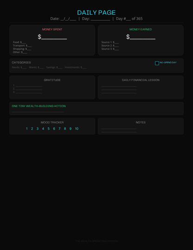Screen dimensions: 193x250
Task: Click the first Gratitude entry line
Action: (29, 86)
